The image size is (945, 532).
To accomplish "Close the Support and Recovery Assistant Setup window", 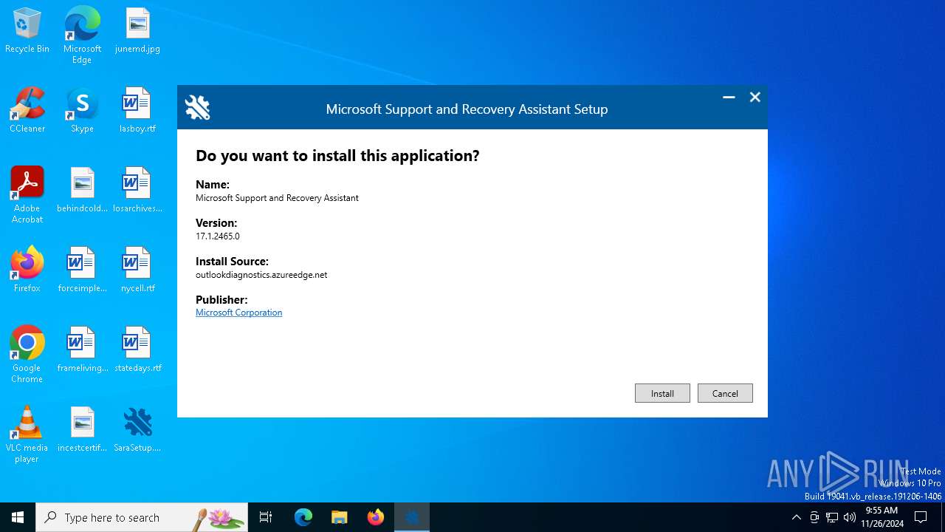I will point(755,98).
